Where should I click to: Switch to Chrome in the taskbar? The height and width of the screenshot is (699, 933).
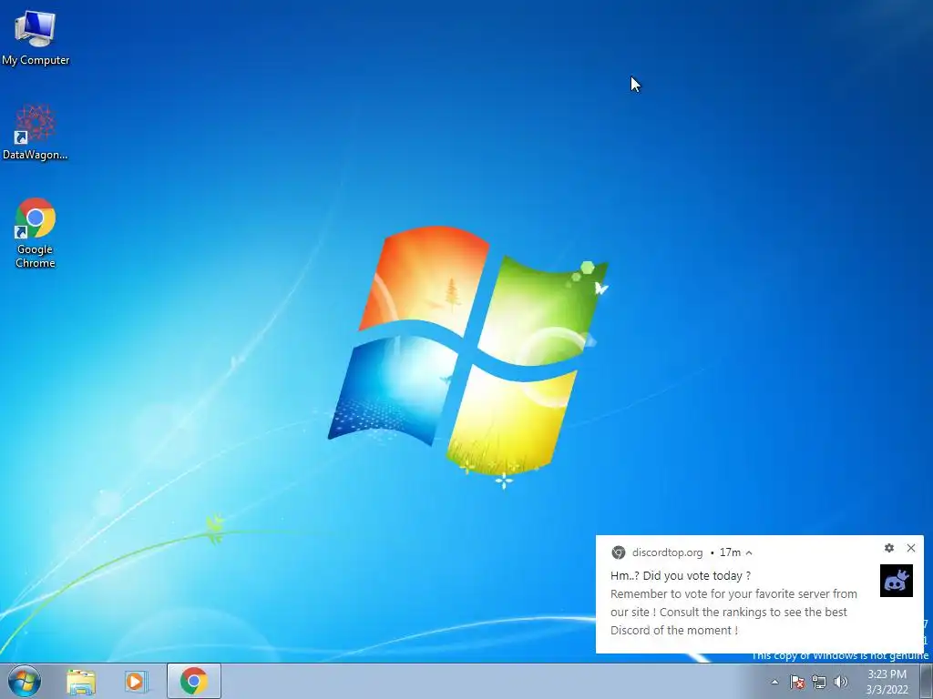pyautogui.click(x=194, y=681)
